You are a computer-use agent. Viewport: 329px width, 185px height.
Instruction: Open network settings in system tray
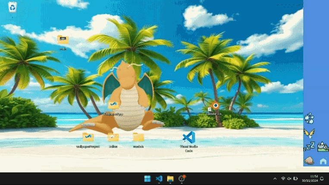[283, 179]
